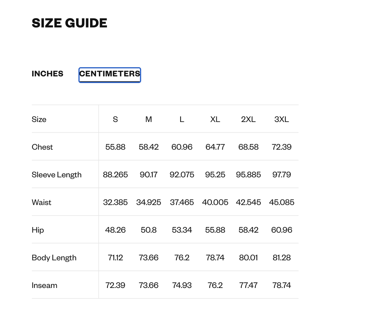This screenshot has height=317, width=372.
Task: Select the 88.265 sleeve length value
Action: coord(115,175)
